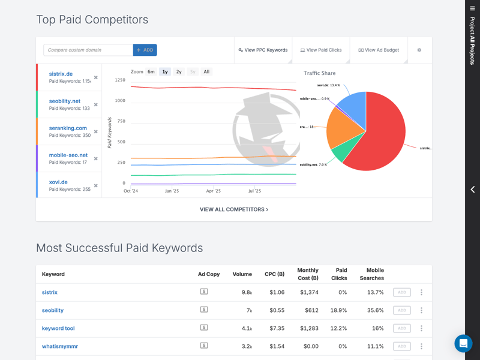
Task: Open settings gear in competitors panel
Action: coord(419,50)
